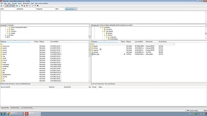This screenshot has width=207, height=116.
Task: Select the phpMyAdmin folder in local list
Action: (6, 75)
